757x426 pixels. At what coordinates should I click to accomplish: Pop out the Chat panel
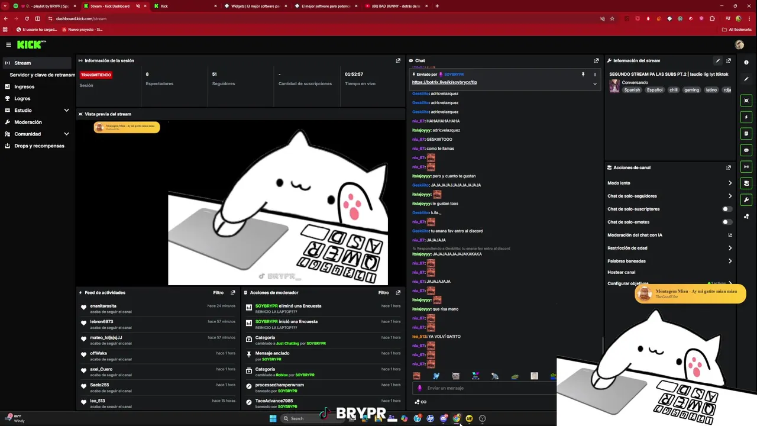[x=596, y=60]
